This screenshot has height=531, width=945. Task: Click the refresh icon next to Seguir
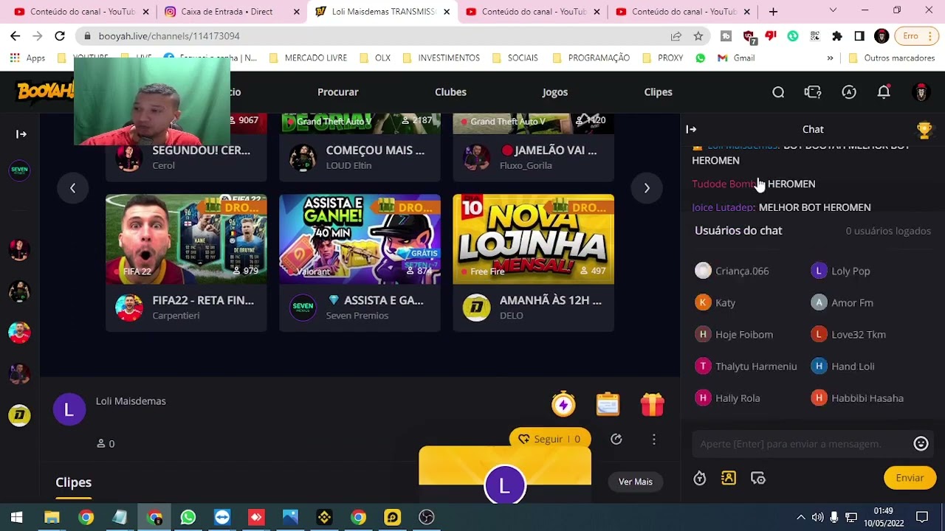tap(616, 439)
